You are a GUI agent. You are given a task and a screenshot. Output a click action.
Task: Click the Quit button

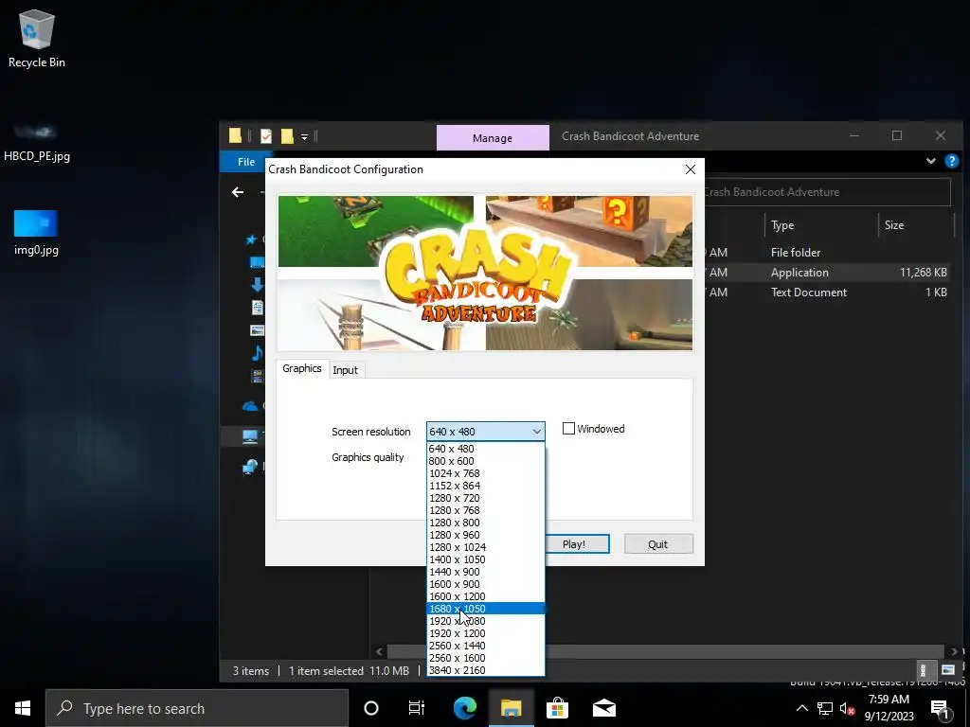658,544
